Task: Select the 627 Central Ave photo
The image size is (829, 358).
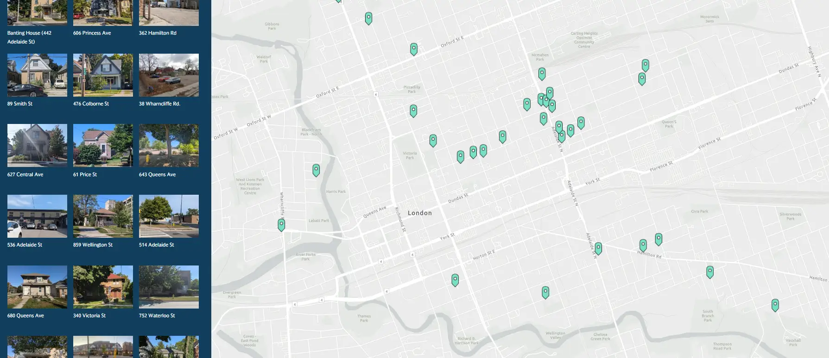Action: pos(37,145)
